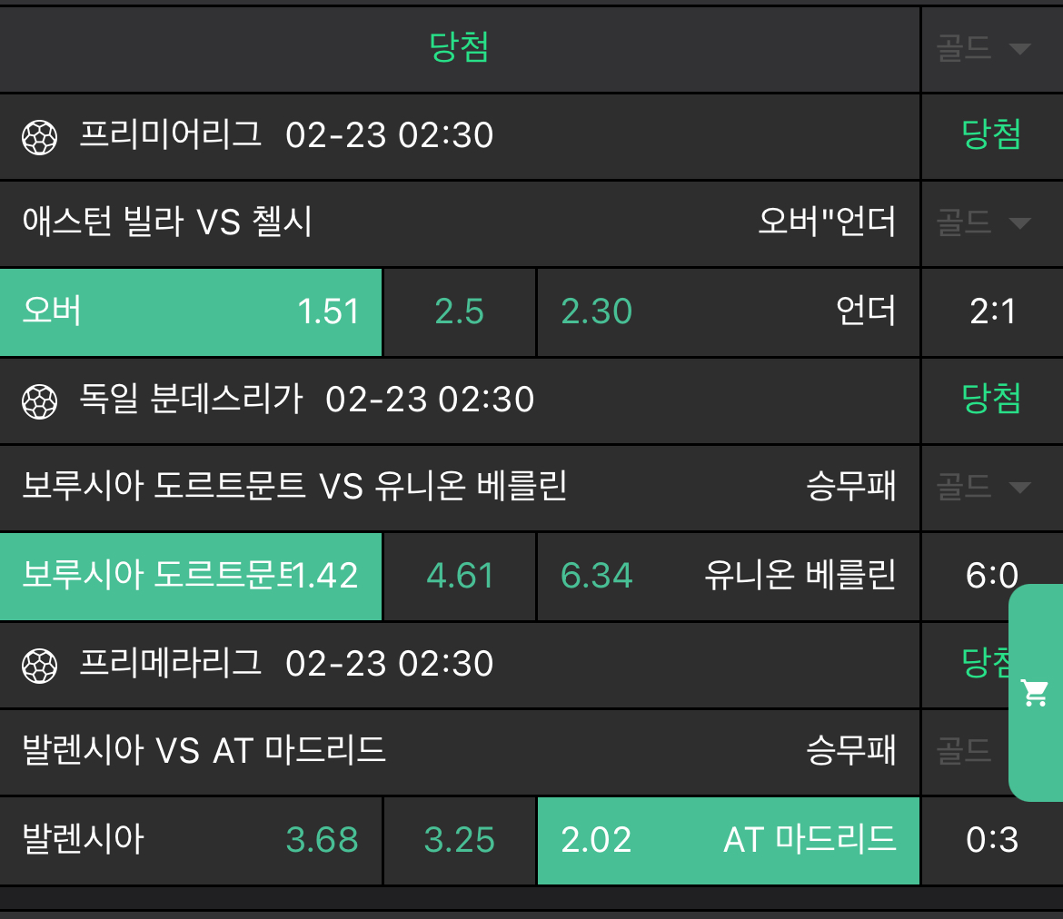Click the soccer ball icon beside 프리메라리그
Image resolution: width=1063 pixels, height=919 pixels.
click(39, 665)
